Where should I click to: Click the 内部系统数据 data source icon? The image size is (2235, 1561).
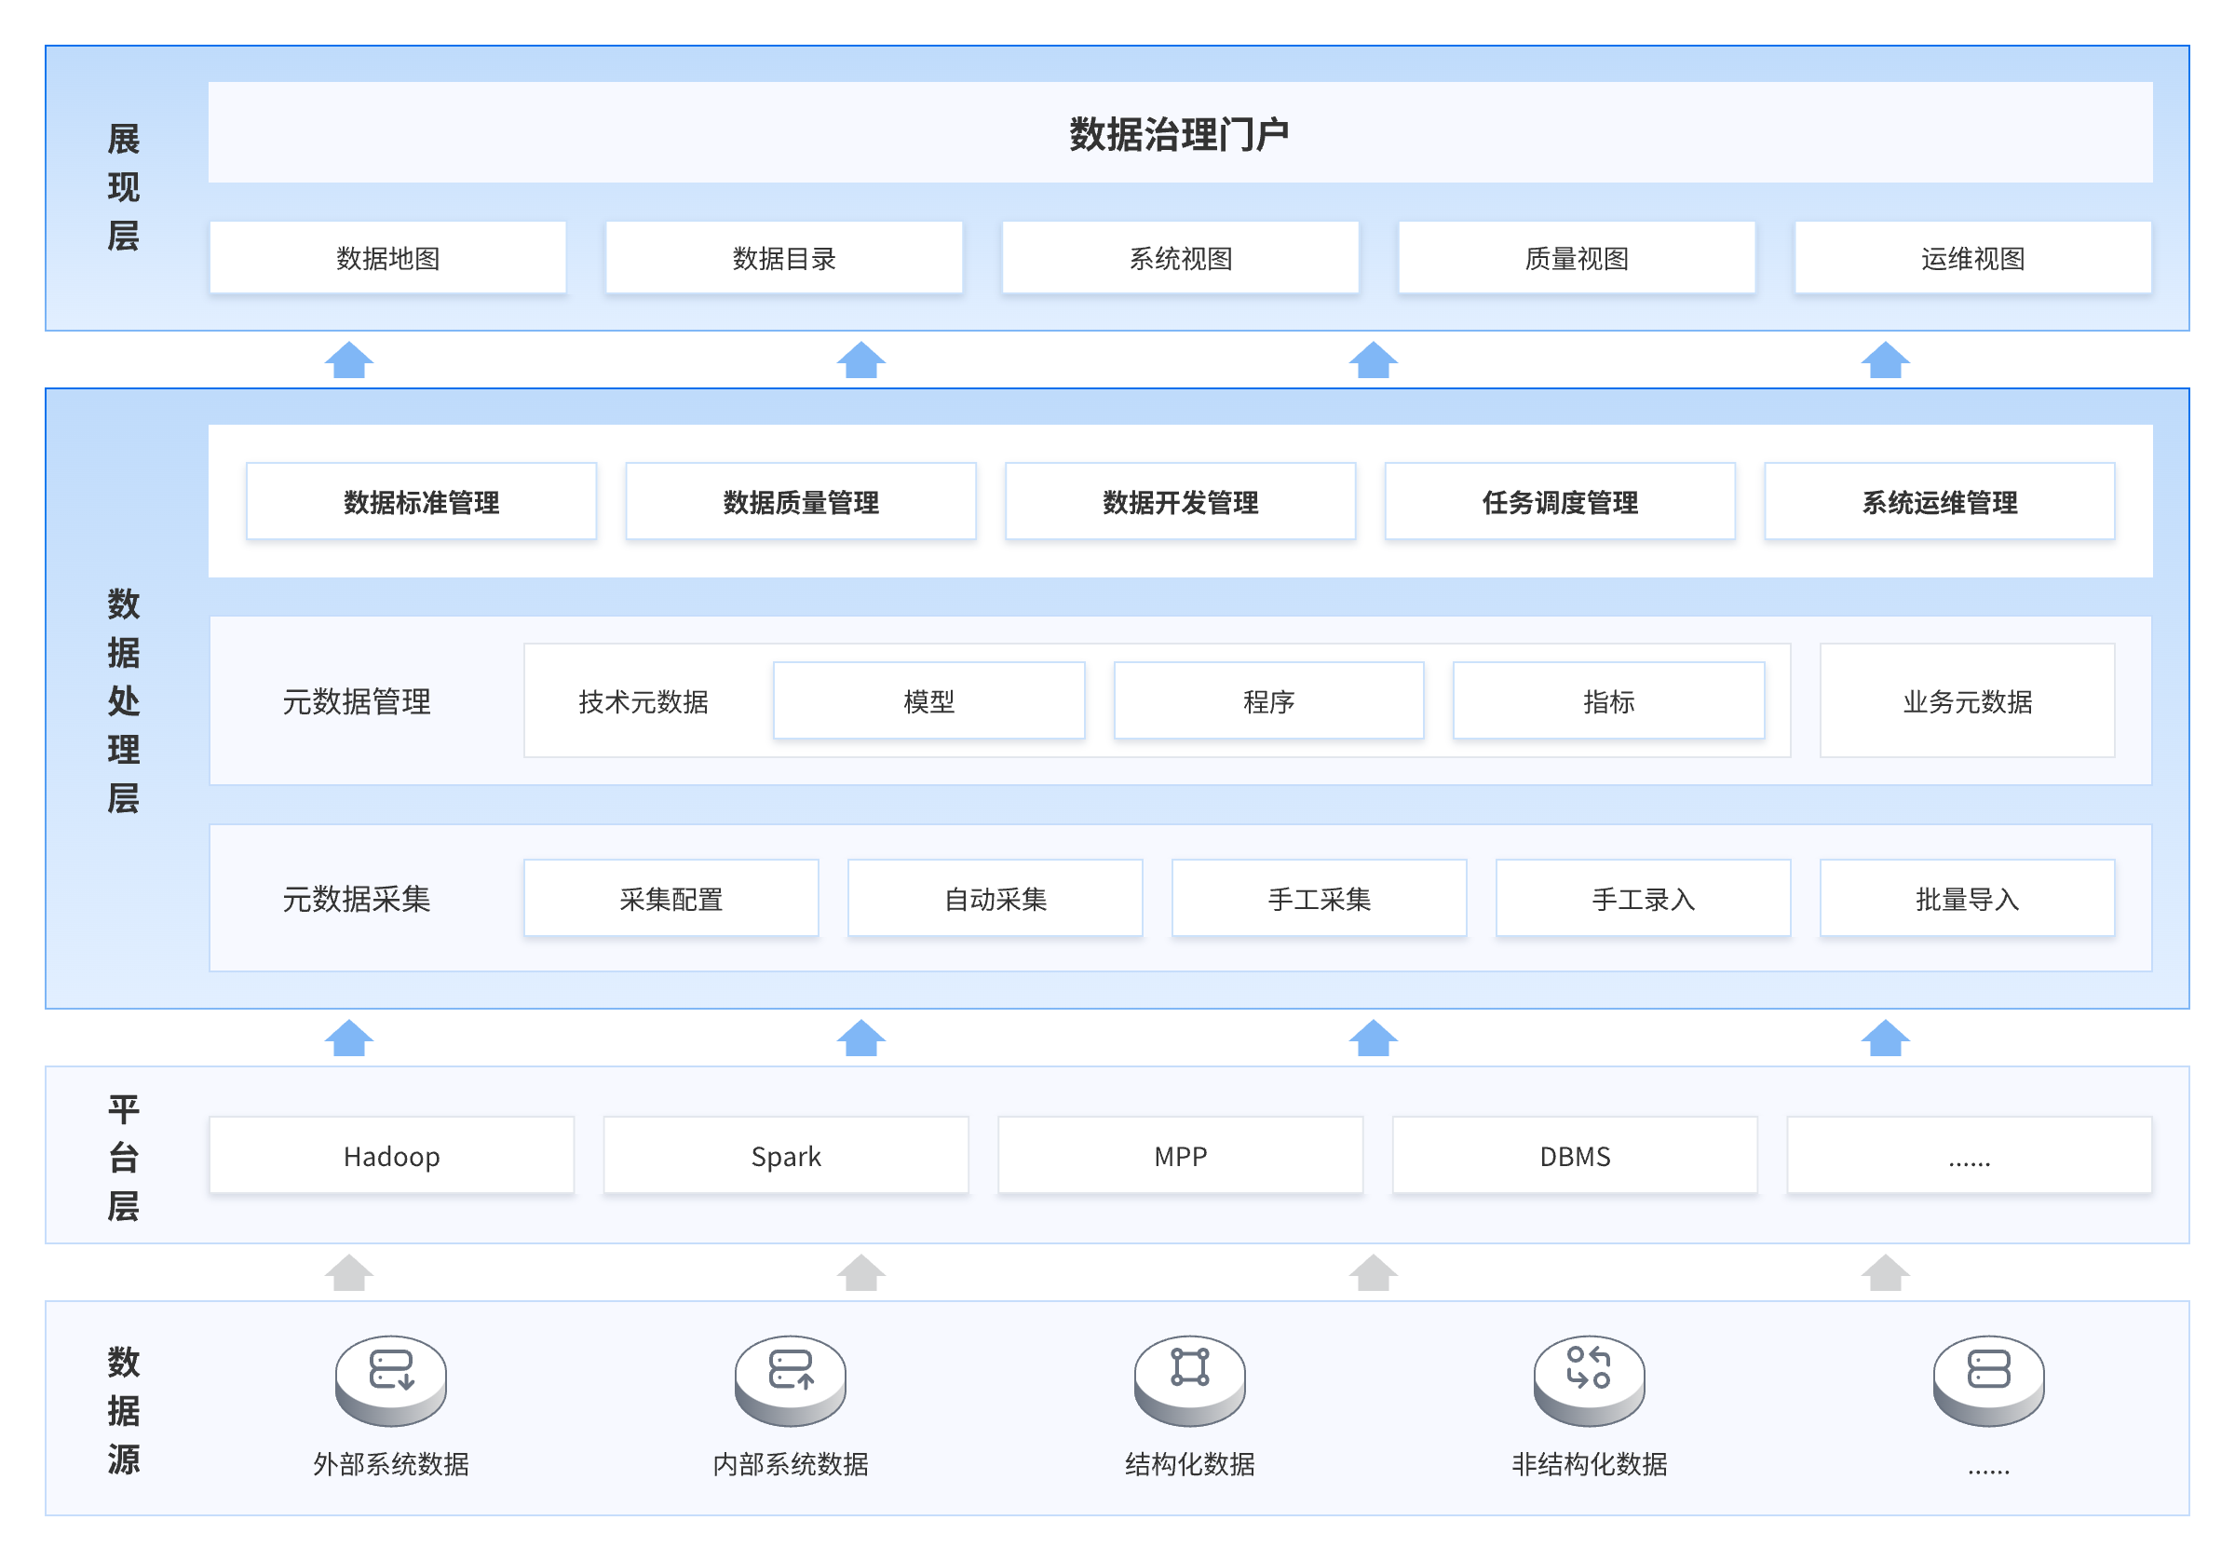[x=790, y=1378]
